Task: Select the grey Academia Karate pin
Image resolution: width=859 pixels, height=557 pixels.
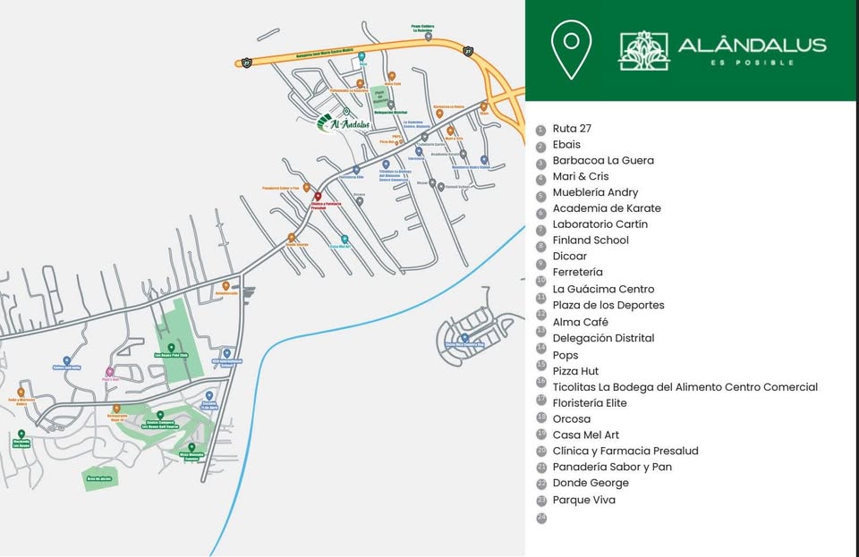Action: [x=463, y=155]
